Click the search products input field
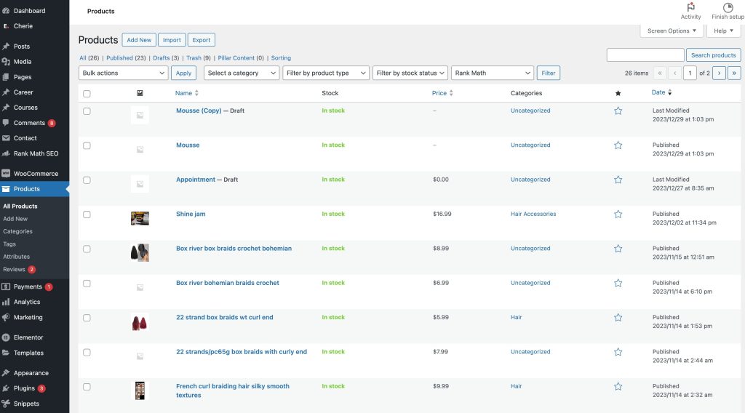 point(645,55)
